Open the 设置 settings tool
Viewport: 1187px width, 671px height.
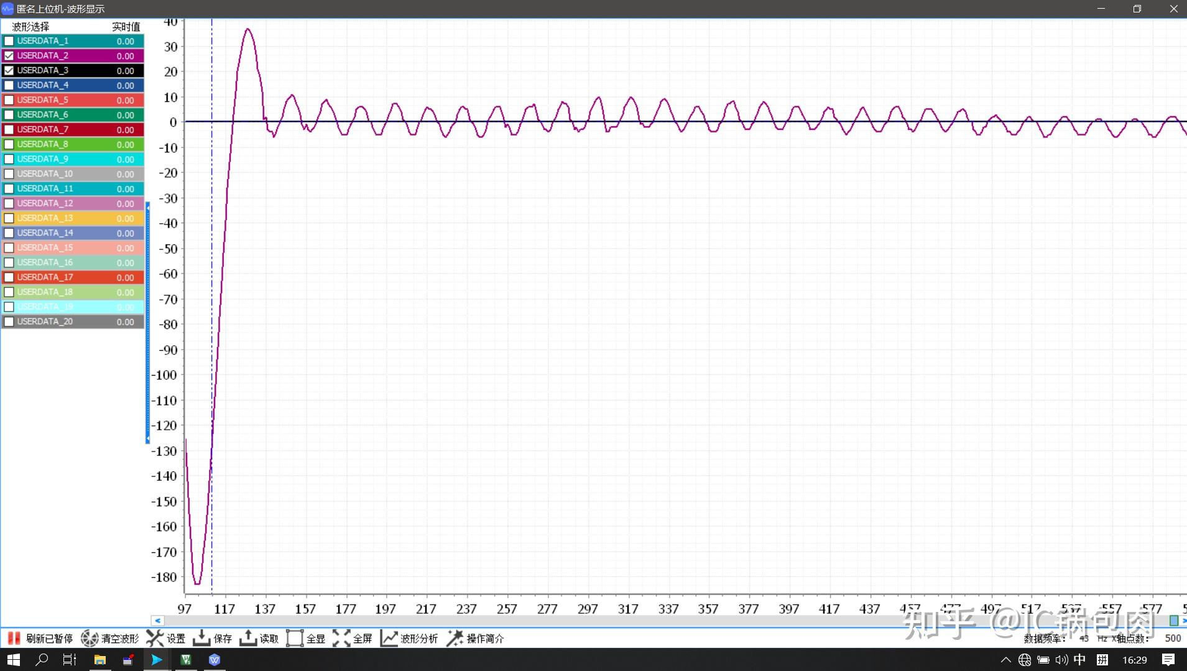166,638
